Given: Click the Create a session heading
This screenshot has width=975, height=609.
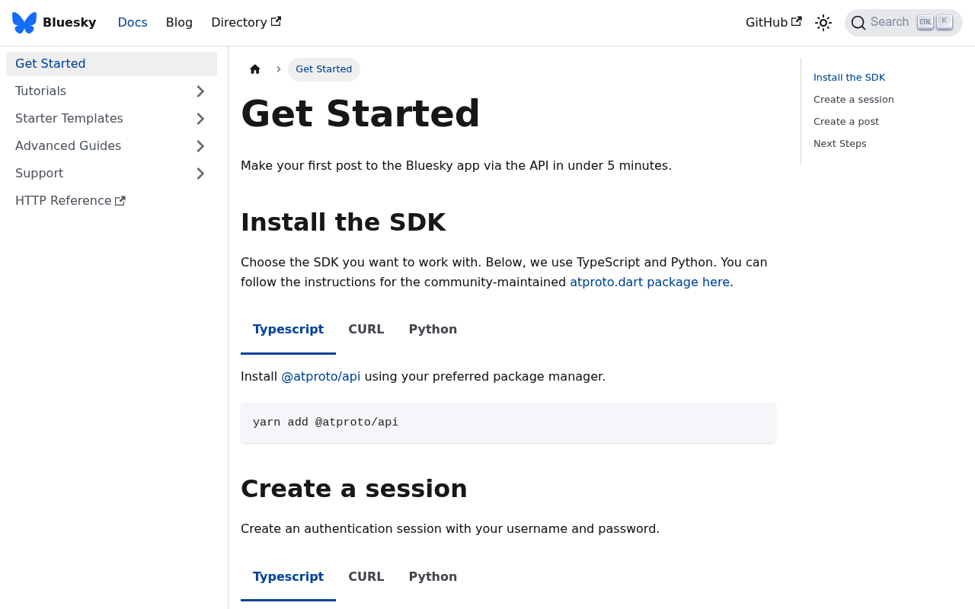Looking at the screenshot, I should (x=354, y=489).
